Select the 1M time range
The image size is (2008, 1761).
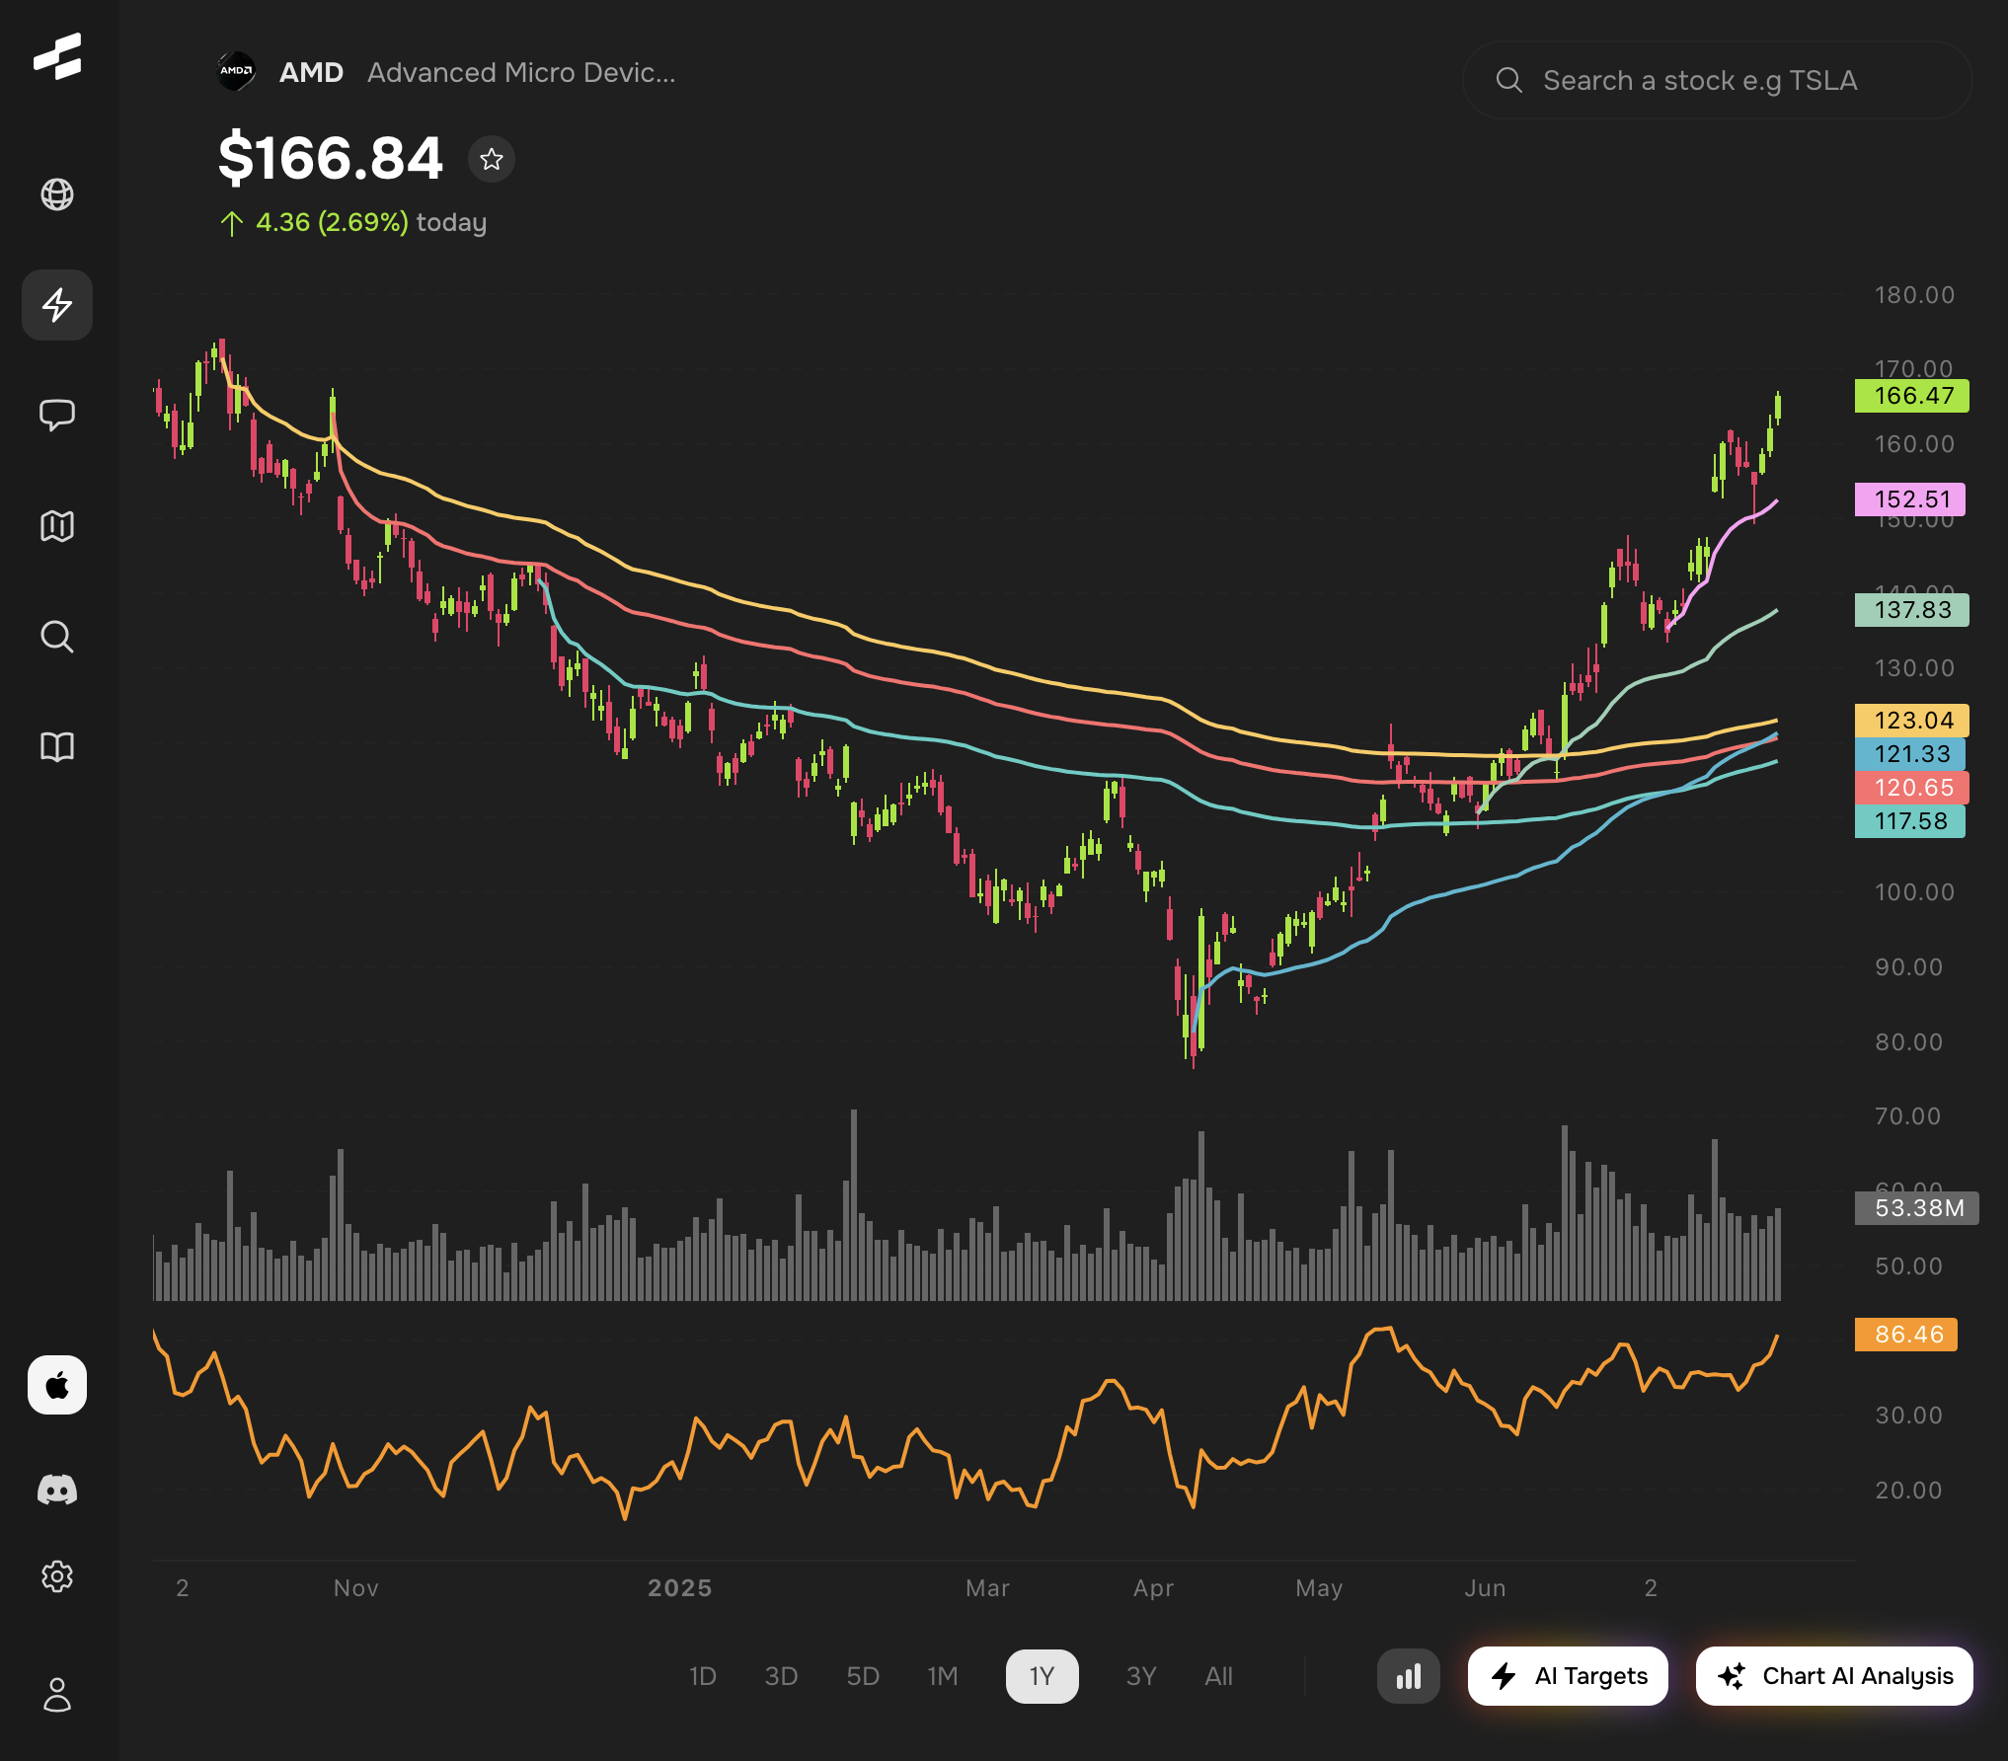(943, 1676)
